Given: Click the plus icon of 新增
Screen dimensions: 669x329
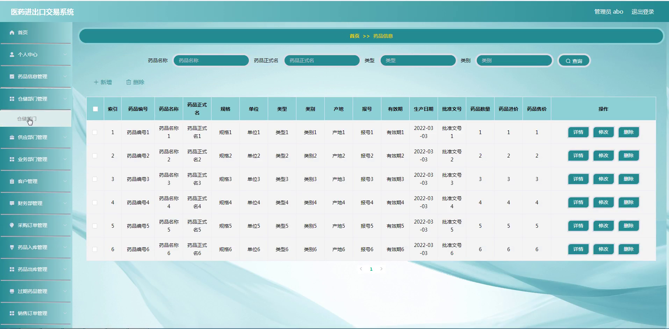Looking at the screenshot, I should pyautogui.click(x=96, y=82).
